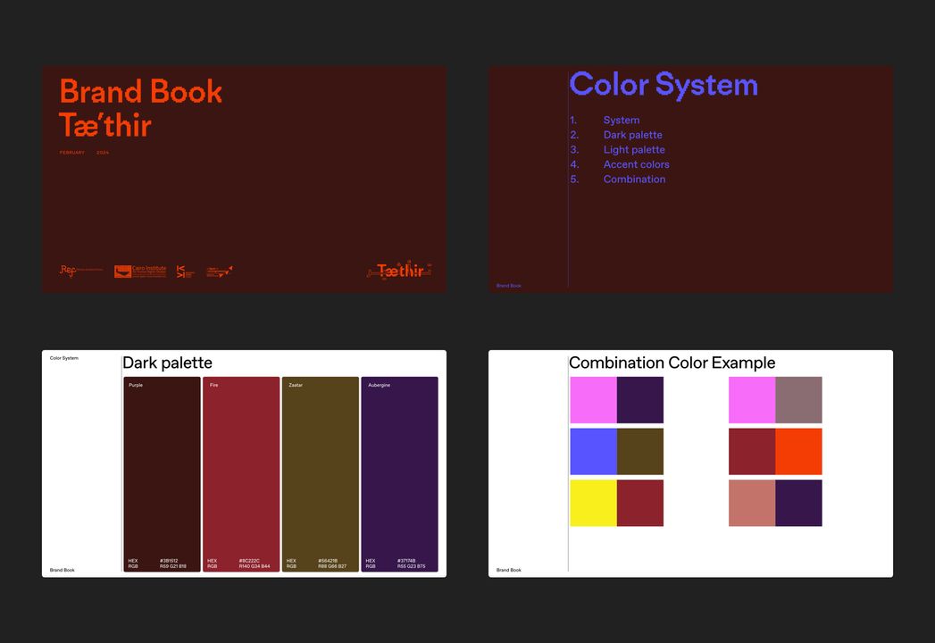Select the salmon pink combination square

pyautogui.click(x=752, y=503)
